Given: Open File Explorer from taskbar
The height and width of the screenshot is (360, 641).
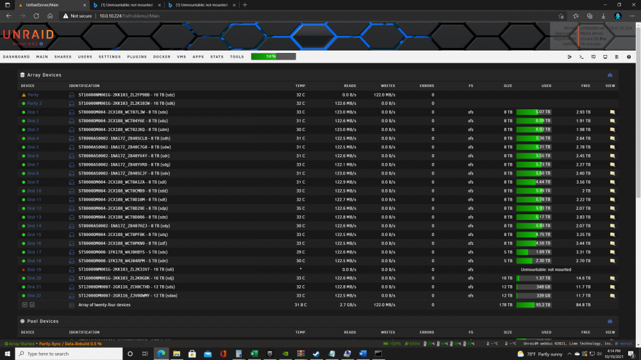Looking at the screenshot, I should pos(177,354).
